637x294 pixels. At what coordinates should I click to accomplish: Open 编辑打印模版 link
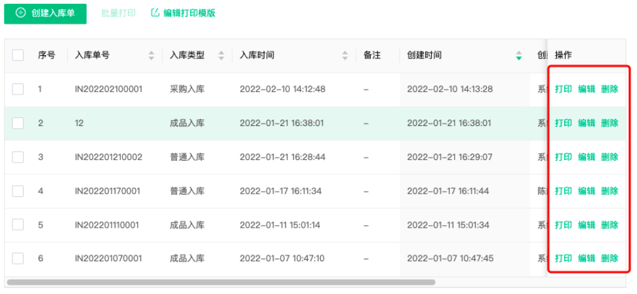[x=189, y=13]
